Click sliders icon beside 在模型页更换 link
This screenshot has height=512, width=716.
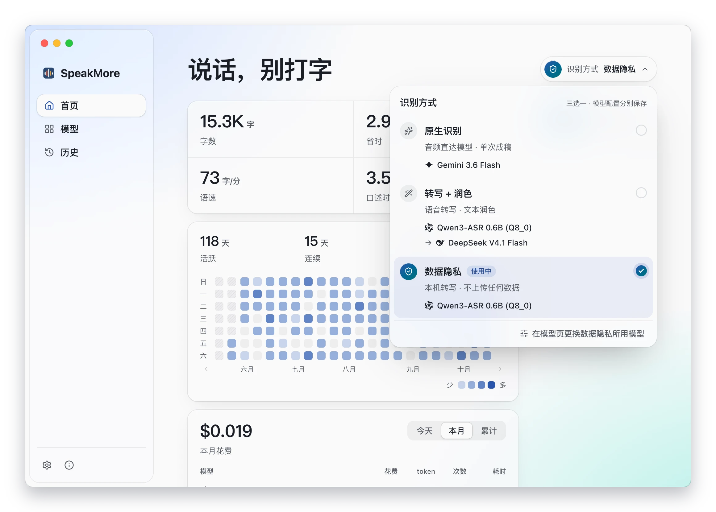pos(524,333)
